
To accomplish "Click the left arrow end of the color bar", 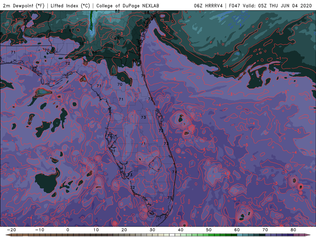I will (8, 235).
